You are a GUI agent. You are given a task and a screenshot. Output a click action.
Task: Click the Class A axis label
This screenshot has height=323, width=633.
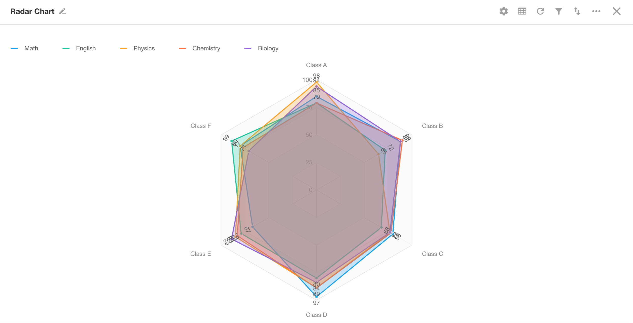[316, 65]
